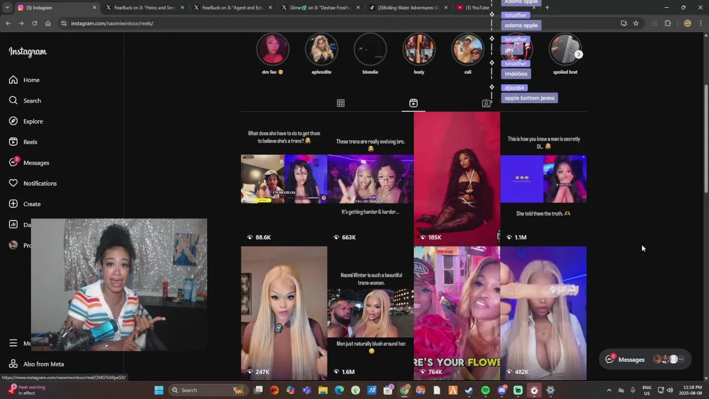
Task: Open the Chrome profile avatar
Action: (687, 23)
